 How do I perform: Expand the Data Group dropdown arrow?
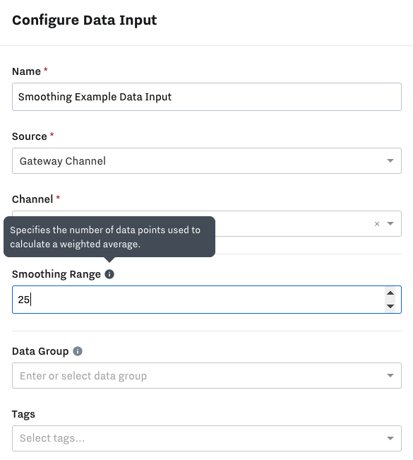coord(390,375)
